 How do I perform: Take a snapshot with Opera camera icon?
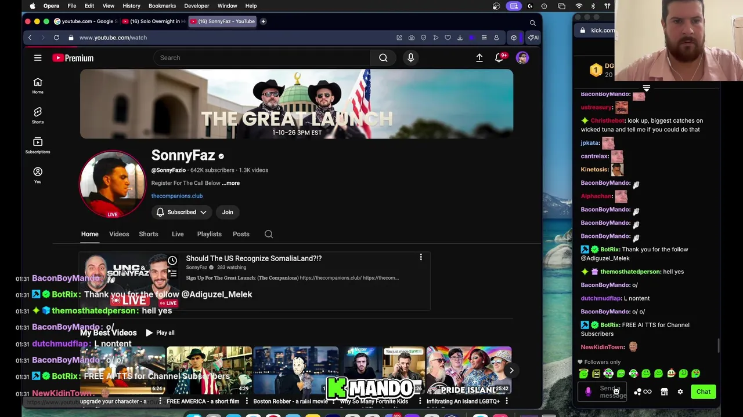(412, 38)
